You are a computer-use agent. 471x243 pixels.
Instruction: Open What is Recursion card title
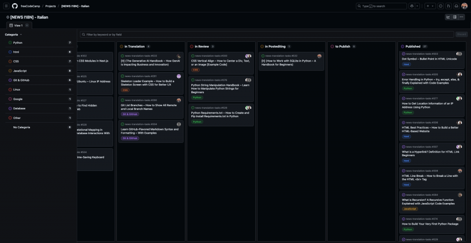click(428, 202)
